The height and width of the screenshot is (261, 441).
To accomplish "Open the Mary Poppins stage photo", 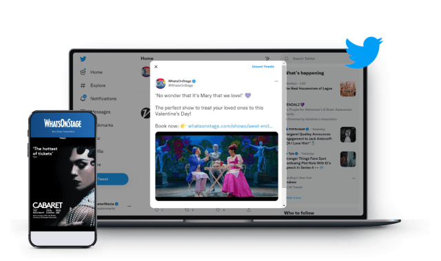I will pyautogui.click(x=216, y=166).
